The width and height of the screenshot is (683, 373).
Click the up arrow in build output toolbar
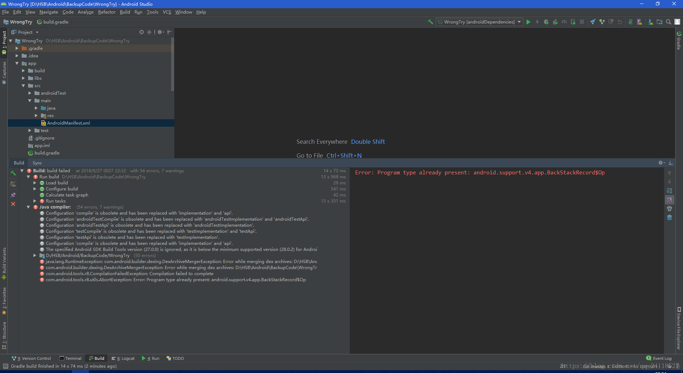(x=669, y=173)
